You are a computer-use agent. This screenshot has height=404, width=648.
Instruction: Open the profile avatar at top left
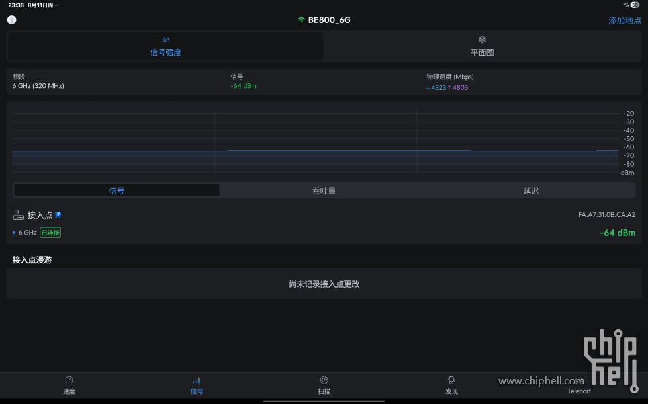(11, 20)
